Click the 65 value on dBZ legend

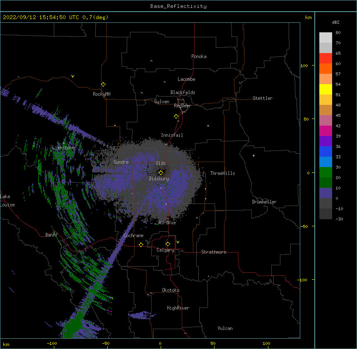pos(338,53)
